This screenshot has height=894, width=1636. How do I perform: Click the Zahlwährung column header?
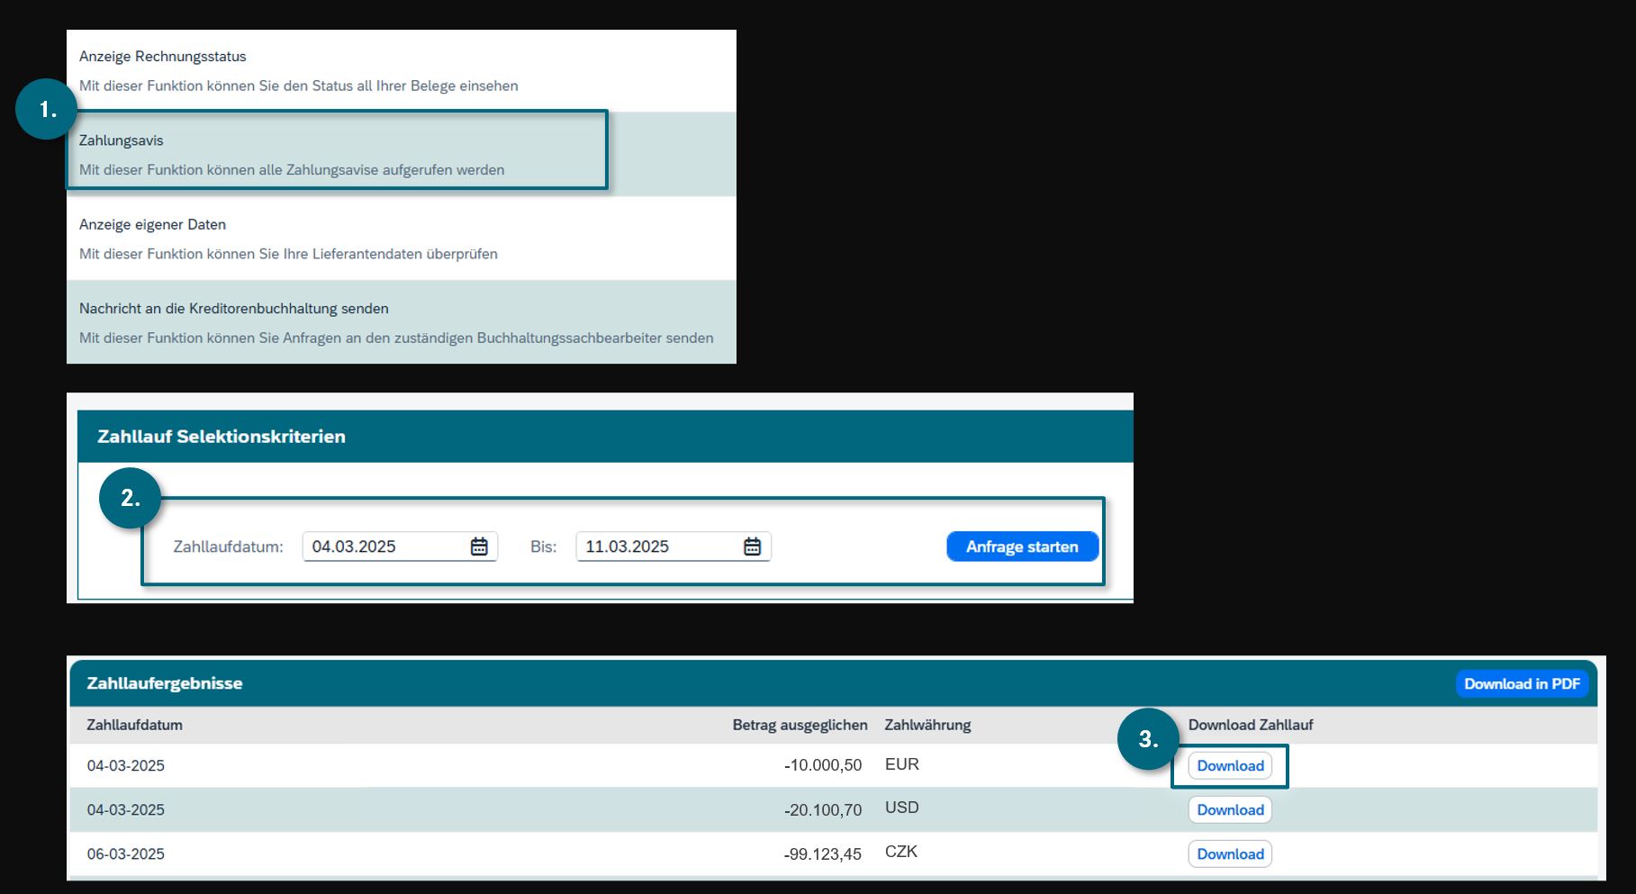[x=927, y=725]
